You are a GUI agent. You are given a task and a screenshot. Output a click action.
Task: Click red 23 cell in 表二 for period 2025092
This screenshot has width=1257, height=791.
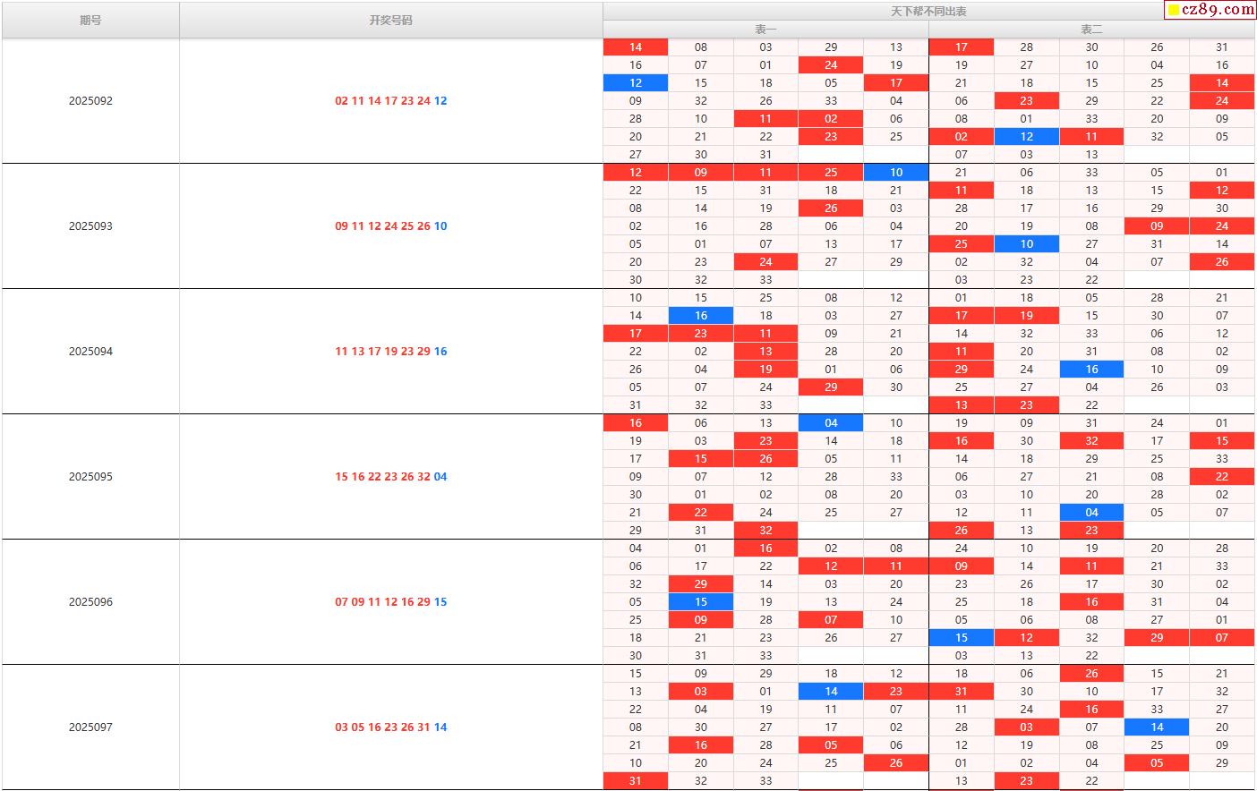(x=1027, y=101)
